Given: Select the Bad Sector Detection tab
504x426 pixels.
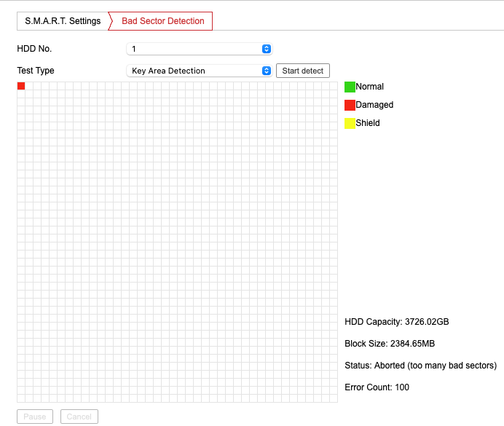Looking at the screenshot, I should pos(162,21).
